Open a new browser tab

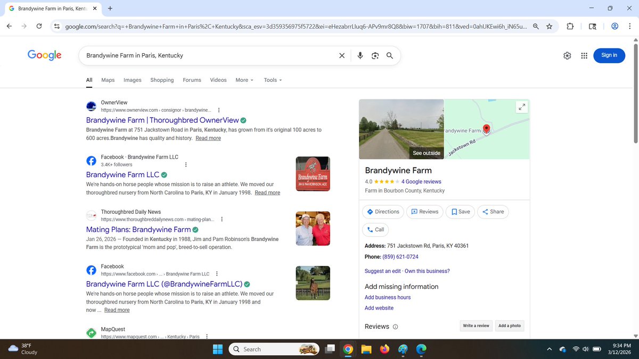(x=110, y=9)
